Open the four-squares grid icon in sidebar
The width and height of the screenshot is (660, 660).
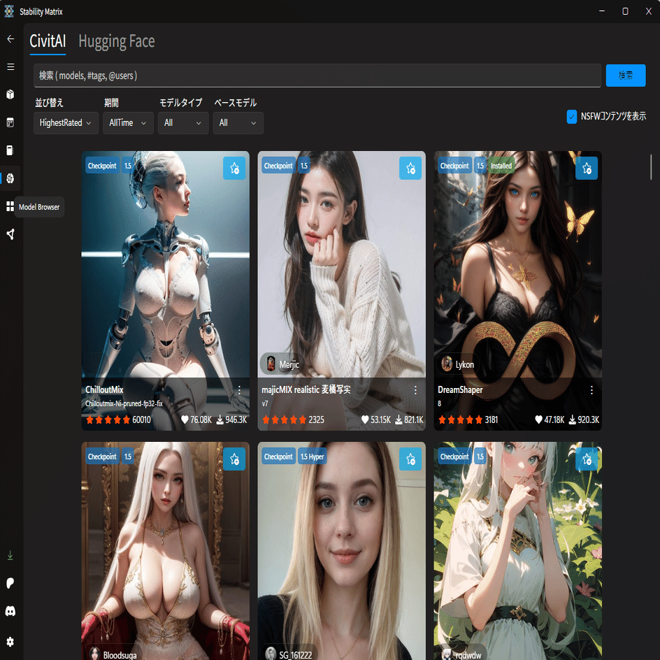[10, 206]
